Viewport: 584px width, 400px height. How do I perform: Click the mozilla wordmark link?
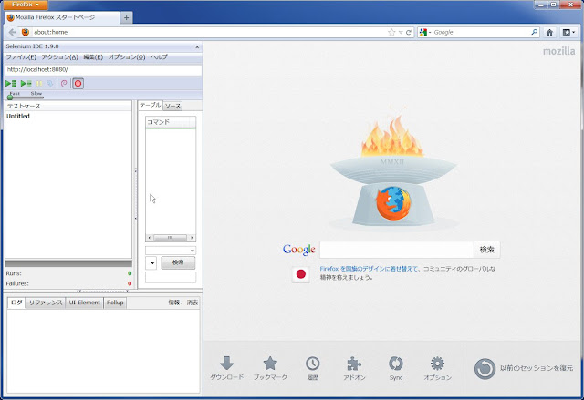[558, 51]
